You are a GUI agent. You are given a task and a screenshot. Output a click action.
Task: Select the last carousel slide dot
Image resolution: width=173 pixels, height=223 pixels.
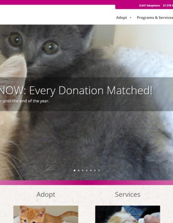[x=99, y=170]
